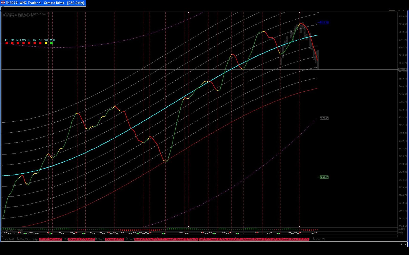Screen dimensions: 409x255
Task: Click the red H4 timeframe indicator square
Action: (x=35, y=43)
